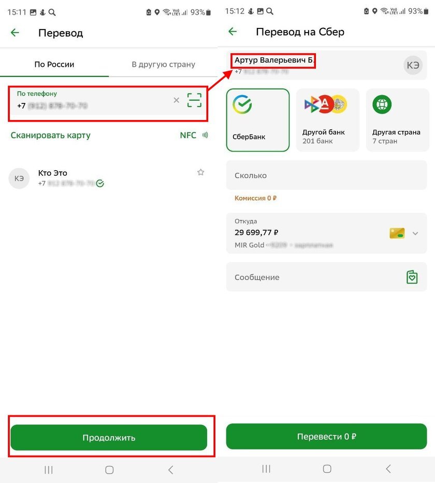The image size is (435, 483).
Task: Switch to the По России tab
Action: click(54, 65)
